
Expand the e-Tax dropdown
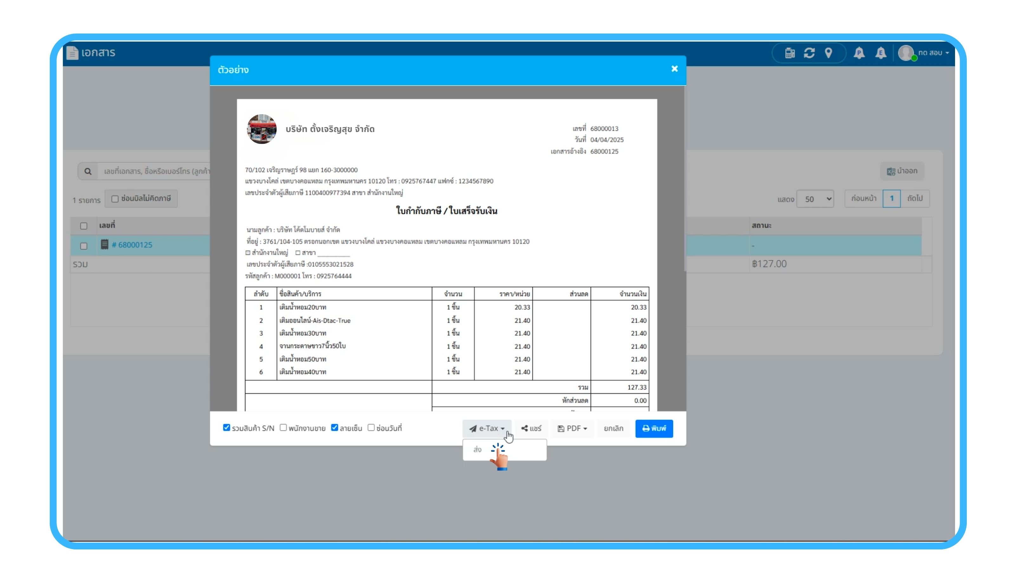click(487, 428)
